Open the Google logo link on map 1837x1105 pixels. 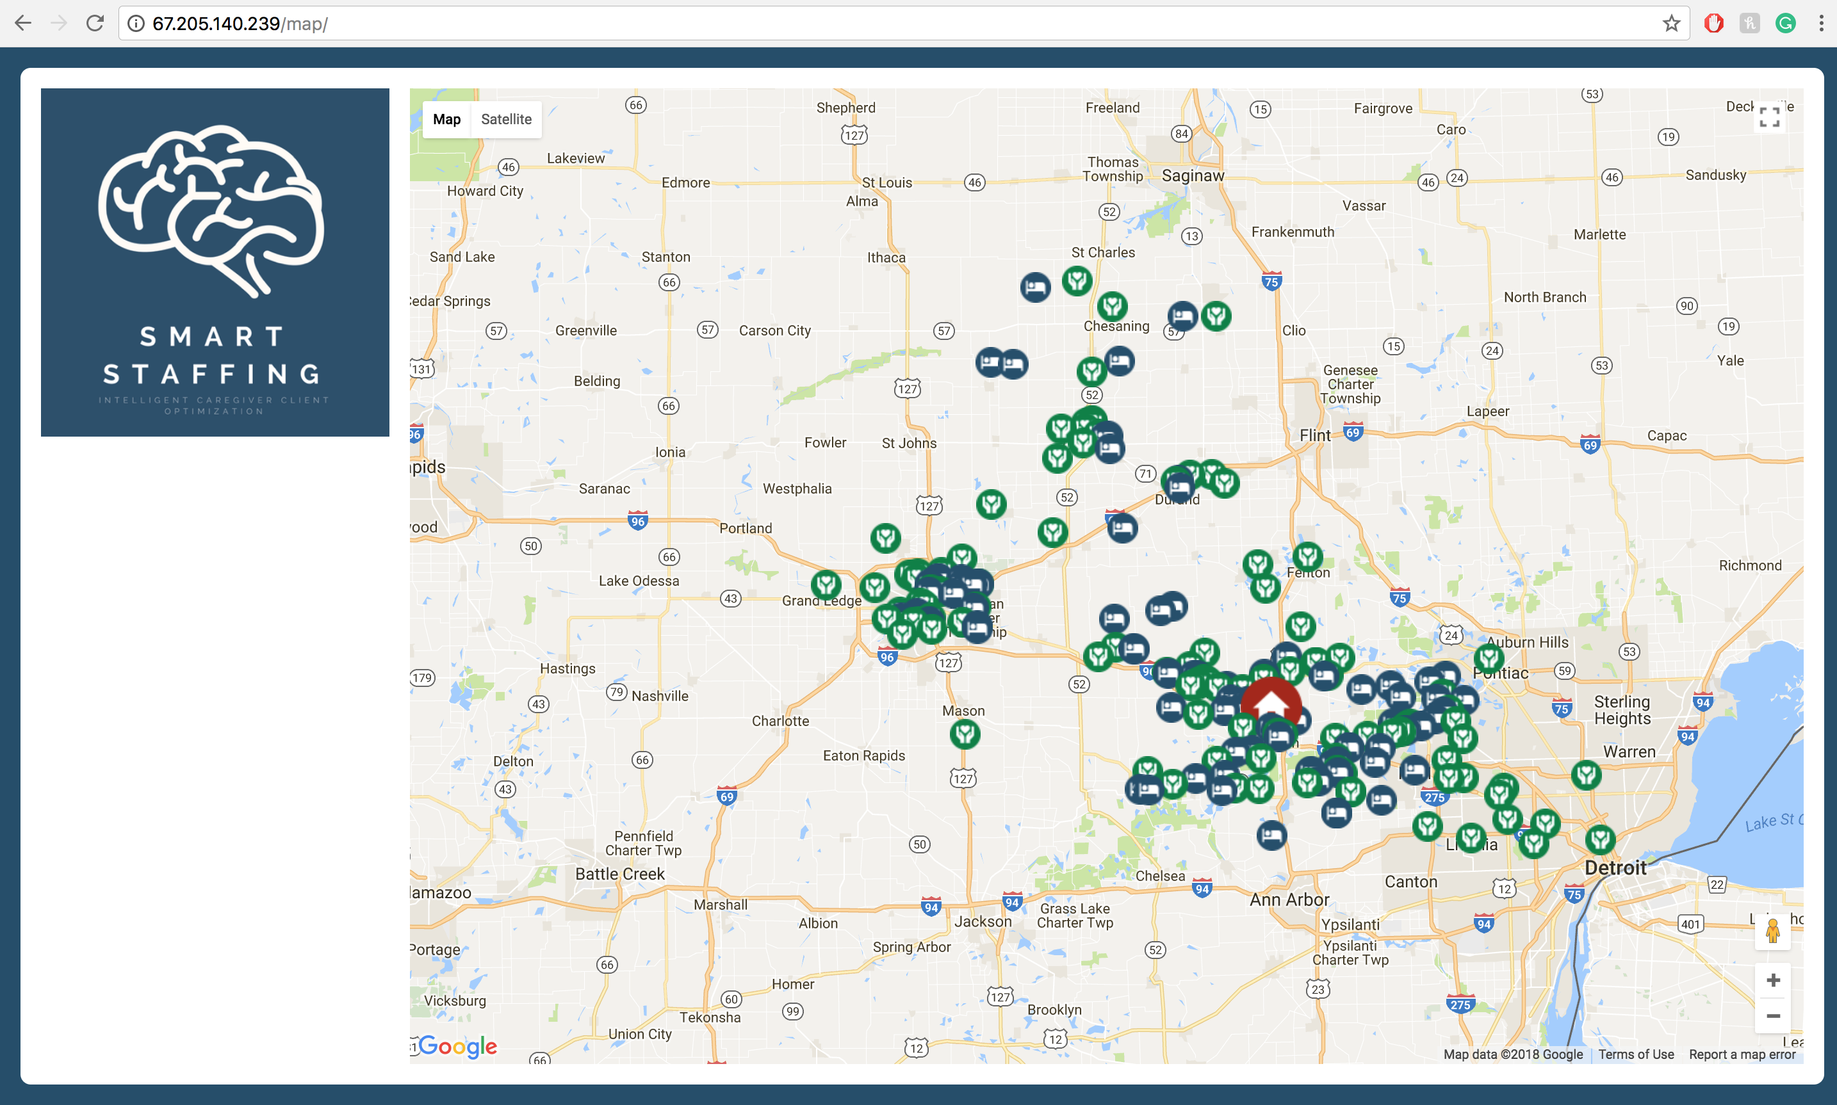click(457, 1046)
